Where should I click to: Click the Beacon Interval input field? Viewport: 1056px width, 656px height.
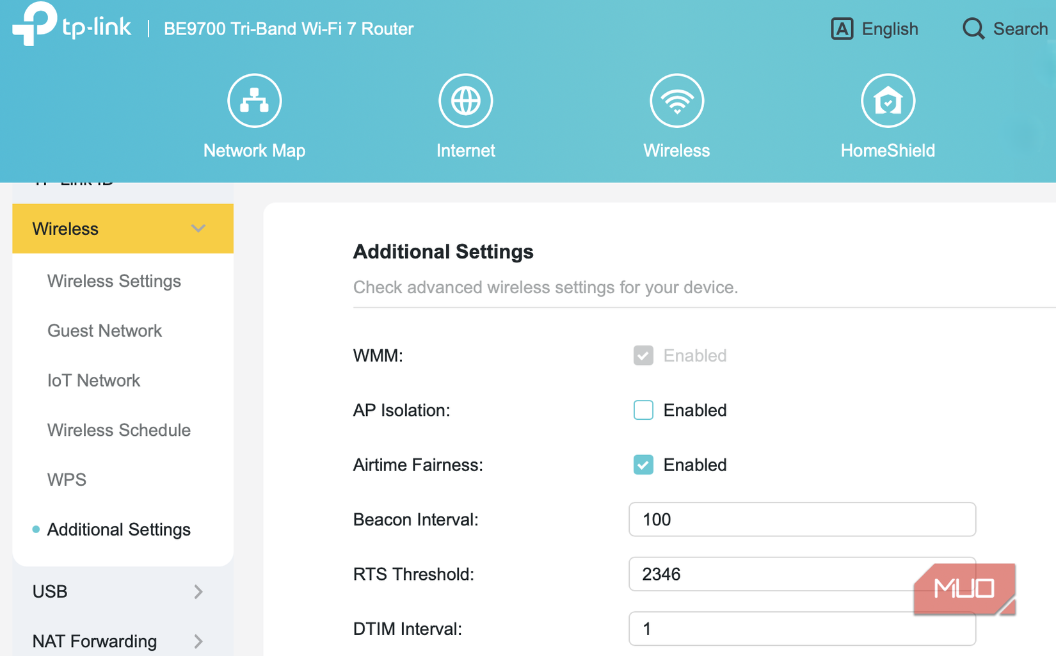(802, 519)
